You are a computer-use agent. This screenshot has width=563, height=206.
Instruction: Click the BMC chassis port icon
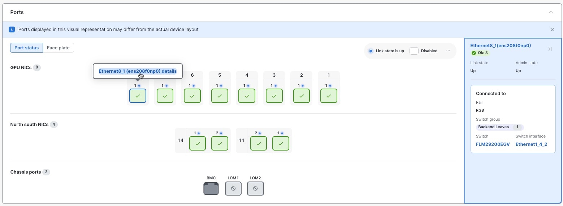211,188
